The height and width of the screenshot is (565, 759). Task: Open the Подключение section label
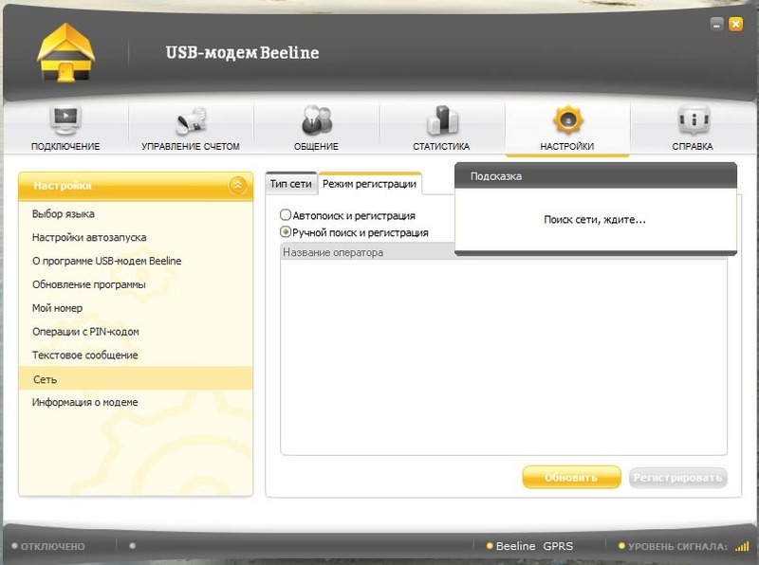(65, 146)
